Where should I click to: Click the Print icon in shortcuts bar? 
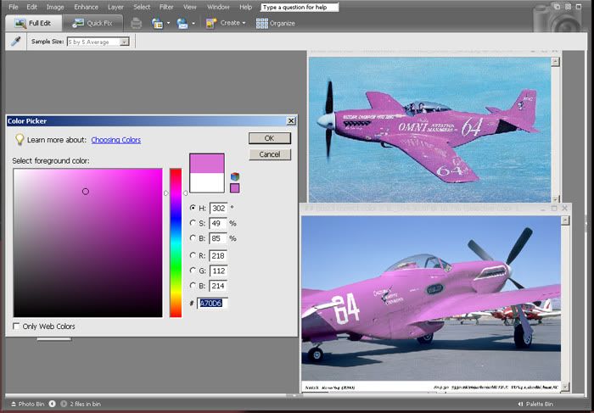coord(136,24)
